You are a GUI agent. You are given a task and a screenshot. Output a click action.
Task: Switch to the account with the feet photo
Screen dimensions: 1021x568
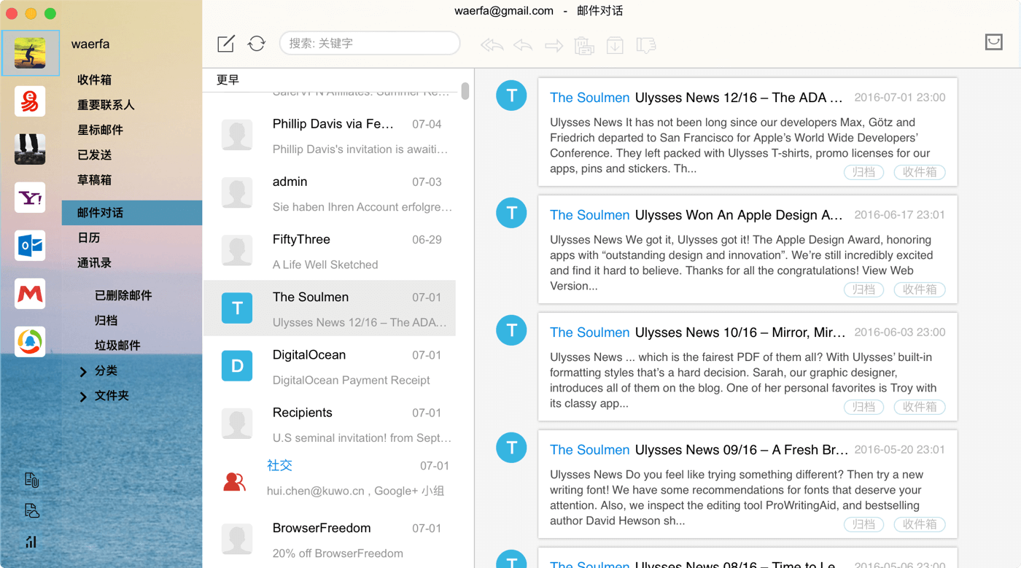coord(30,149)
